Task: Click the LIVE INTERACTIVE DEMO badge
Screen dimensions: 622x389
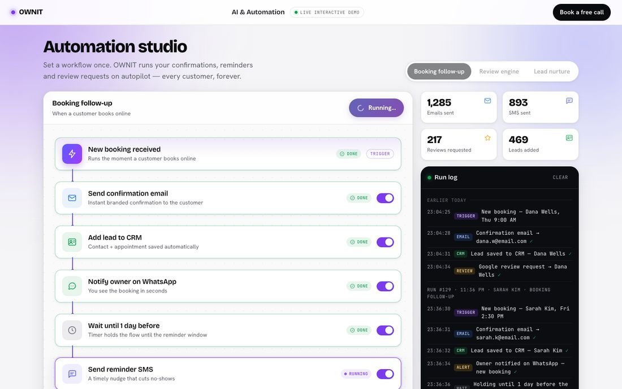Action: point(327,12)
